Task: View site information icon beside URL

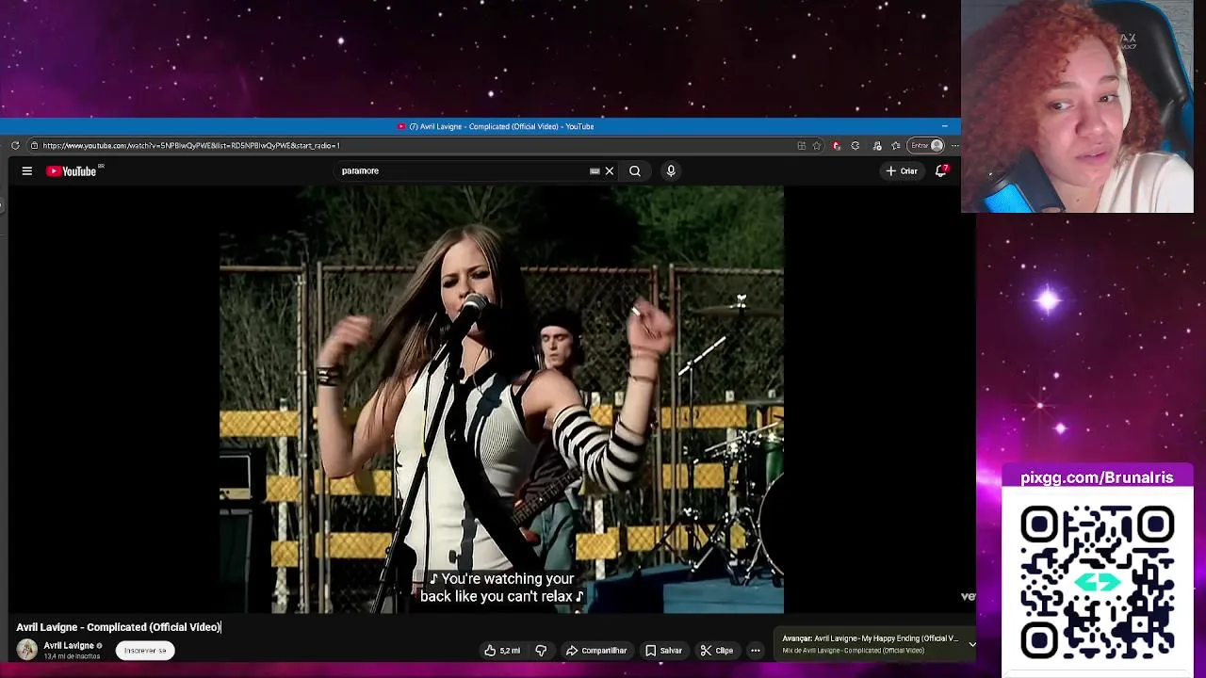Action: tap(34, 145)
